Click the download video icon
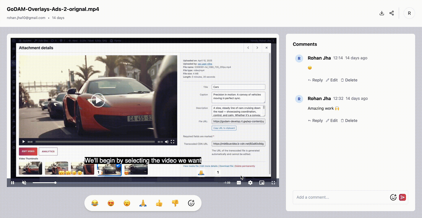The height and width of the screenshot is (218, 422). coord(382,13)
